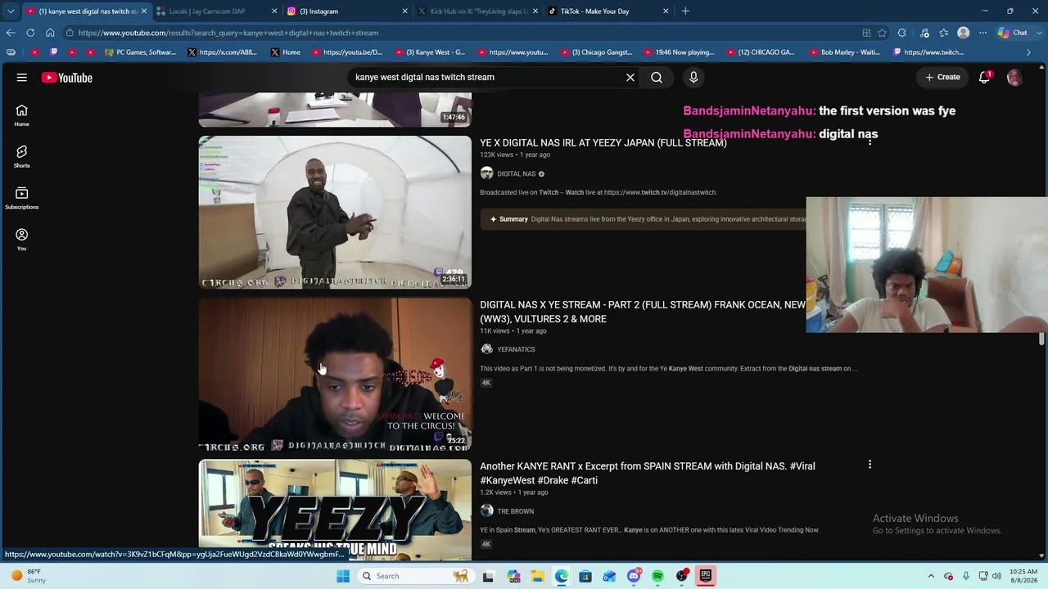Open the TRE BROWN channel avatar
1048x589 pixels.
[x=486, y=511]
